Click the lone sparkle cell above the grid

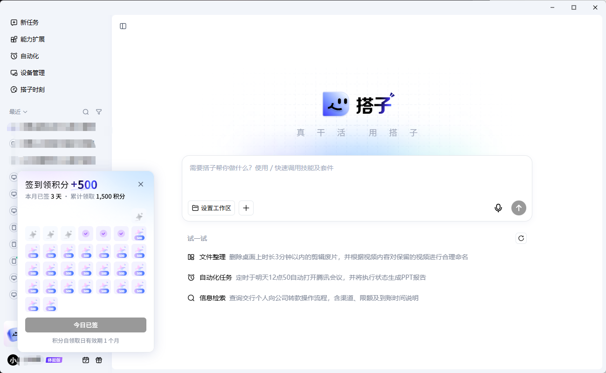139,216
